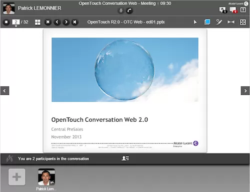Click right side next-slide arrow
Image resolution: width=250 pixels, height=192 pixels.
point(245,91)
